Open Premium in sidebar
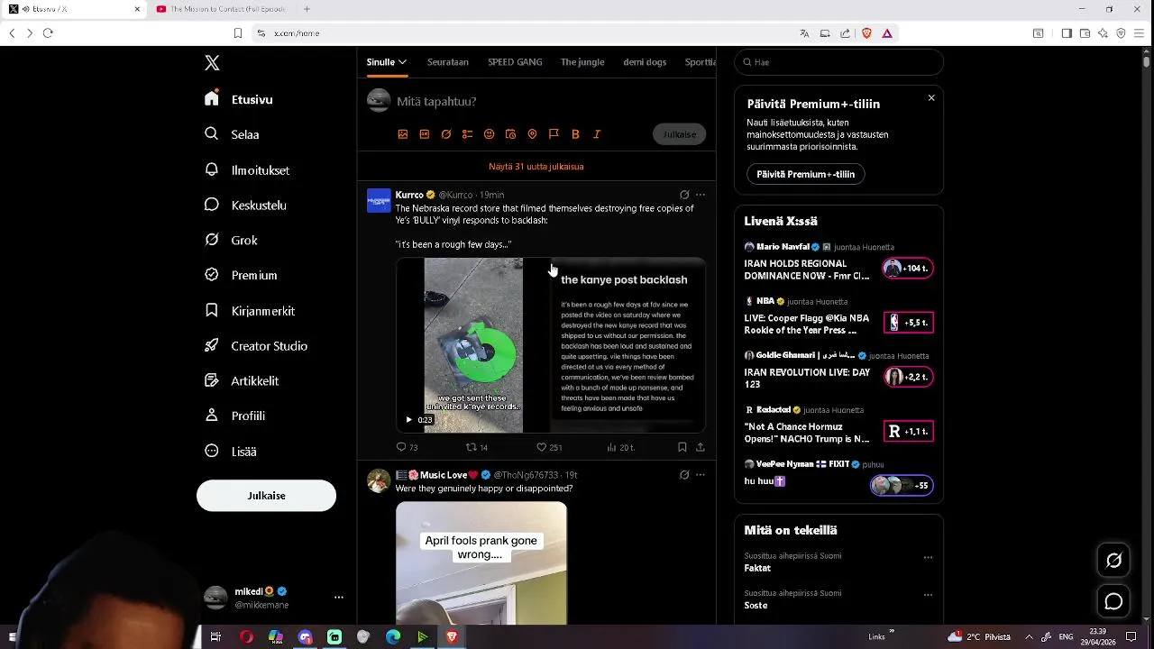Viewport: 1154px width, 649px height. (x=241, y=275)
